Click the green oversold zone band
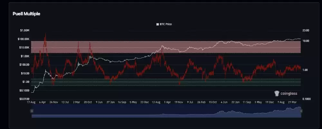The image size is (322, 129). pyautogui.click(x=166, y=82)
